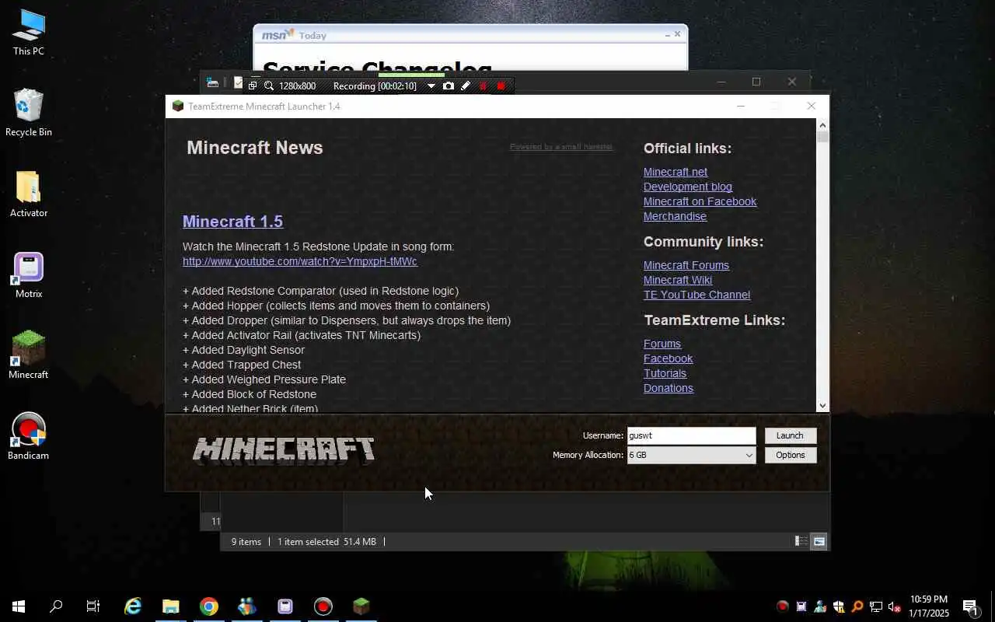
Task: Open Minecraft on Facebook link
Action: click(700, 201)
